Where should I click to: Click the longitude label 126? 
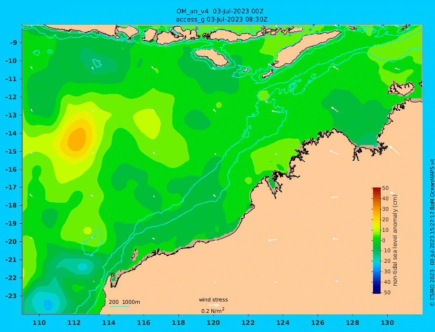click(x=318, y=322)
